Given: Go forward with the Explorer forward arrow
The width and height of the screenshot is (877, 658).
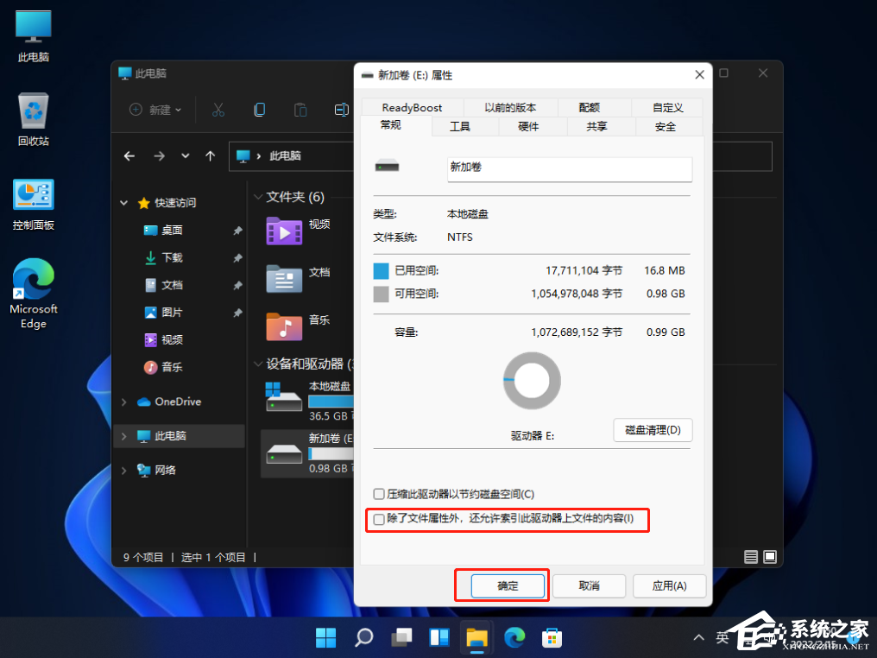Looking at the screenshot, I should pos(160,156).
